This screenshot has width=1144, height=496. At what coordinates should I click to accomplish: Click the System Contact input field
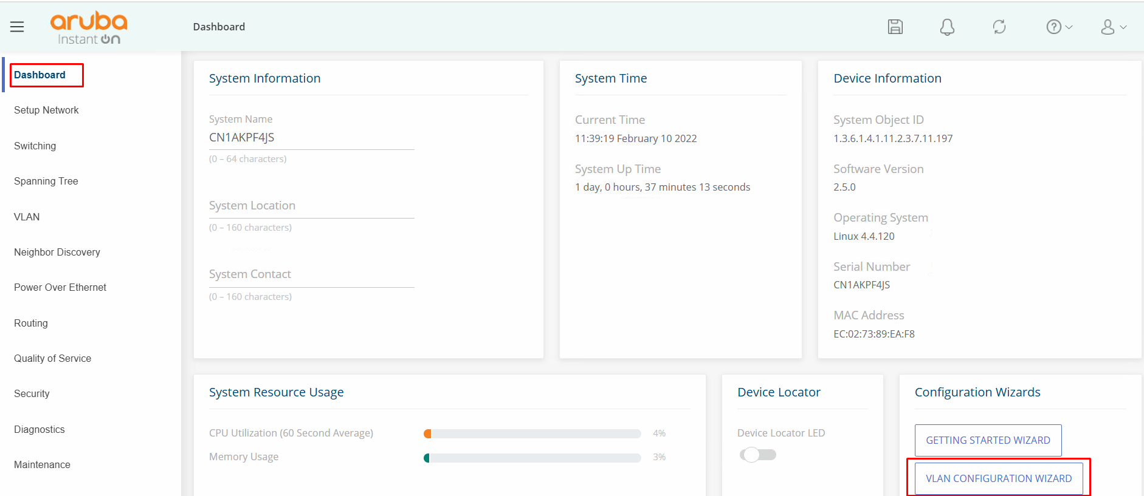click(311, 275)
